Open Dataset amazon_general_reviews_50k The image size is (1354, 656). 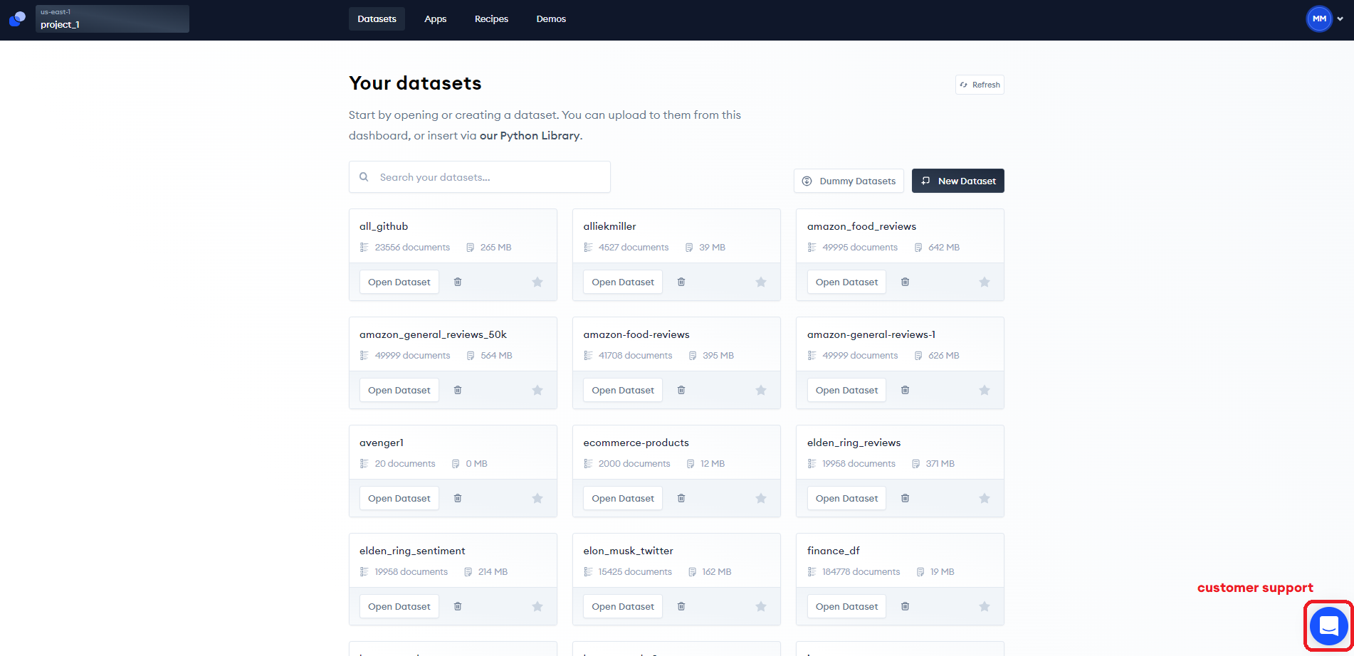tap(399, 390)
